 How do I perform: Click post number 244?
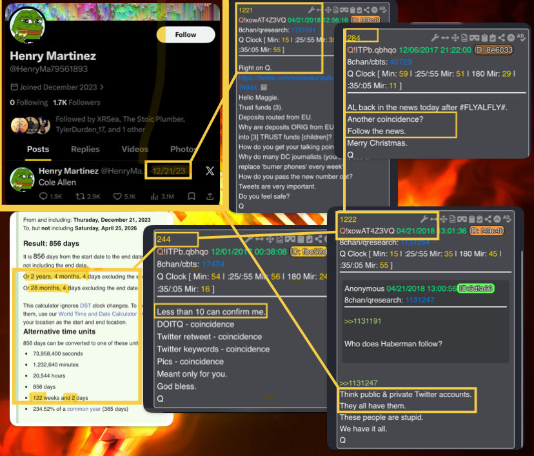163,239
